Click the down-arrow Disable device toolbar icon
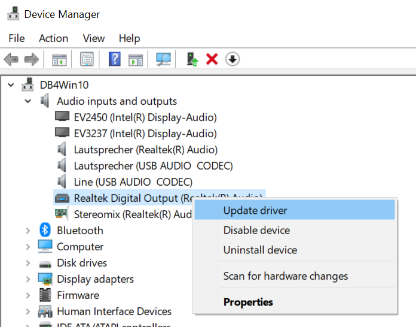This screenshot has height=327, width=416. point(233,59)
